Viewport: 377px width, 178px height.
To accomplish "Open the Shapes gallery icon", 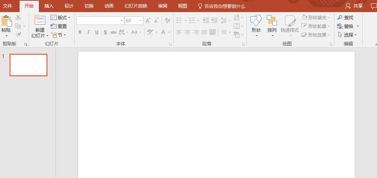I will tap(256, 20).
